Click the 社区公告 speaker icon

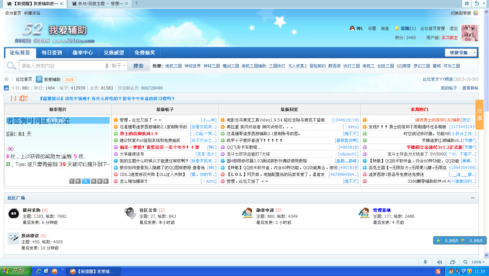[130, 213]
